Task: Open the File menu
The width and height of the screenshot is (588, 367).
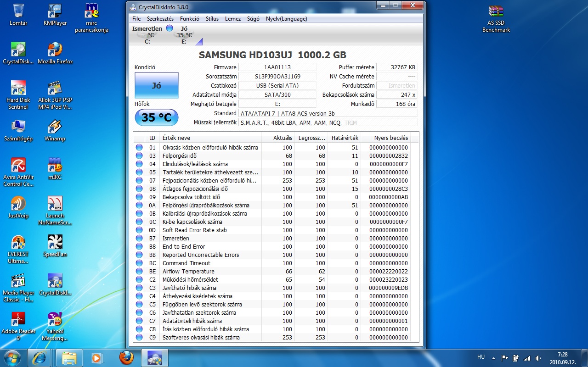Action: click(136, 19)
